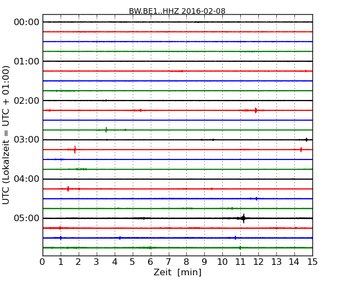The width and height of the screenshot is (355, 284).
Task: Click x-axis tick label 1
Action: (x=61, y=262)
